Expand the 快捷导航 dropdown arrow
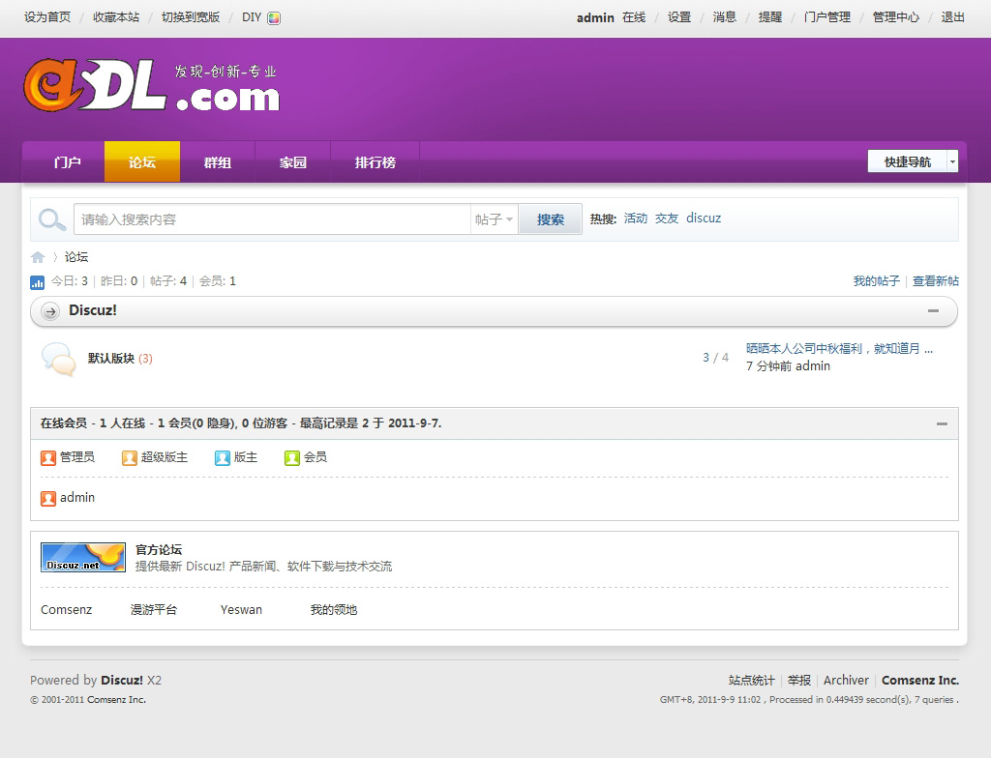Viewport: 991px width, 758px height. pos(952,161)
